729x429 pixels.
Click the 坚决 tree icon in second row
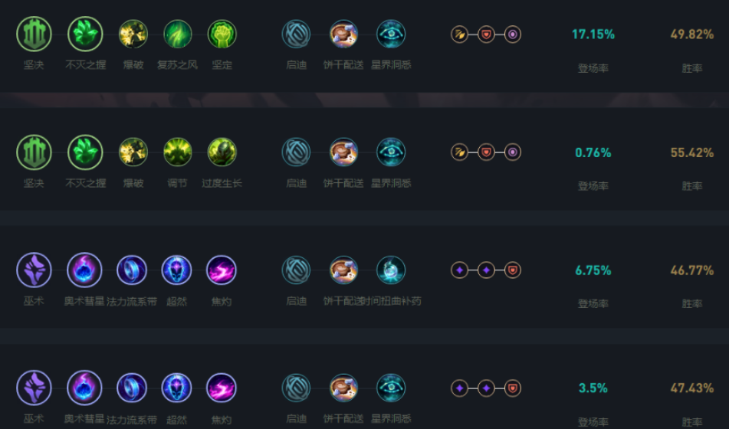click(x=34, y=152)
